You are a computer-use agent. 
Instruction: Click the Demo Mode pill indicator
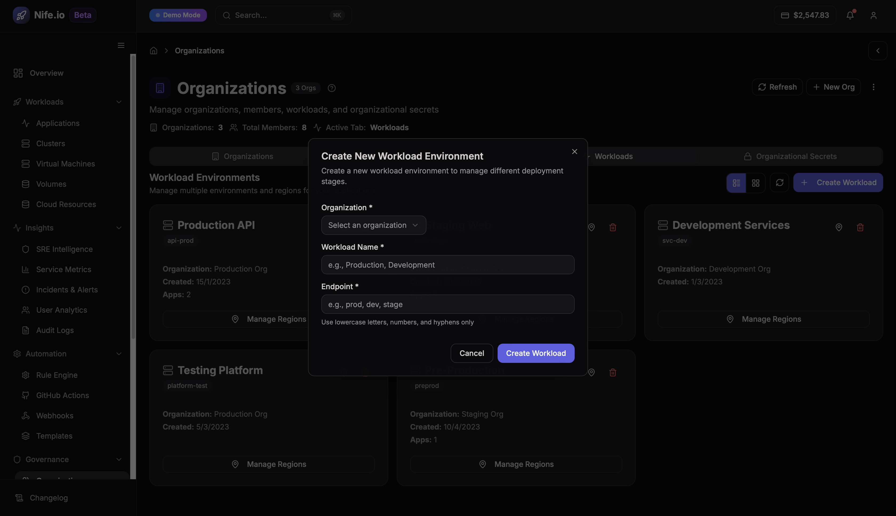click(x=178, y=15)
